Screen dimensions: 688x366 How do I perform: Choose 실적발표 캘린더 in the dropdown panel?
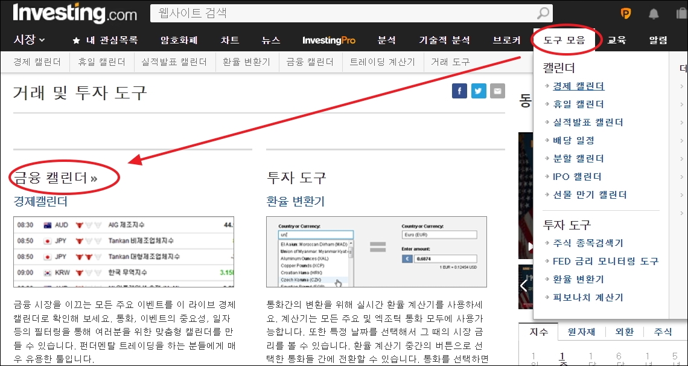(x=588, y=122)
